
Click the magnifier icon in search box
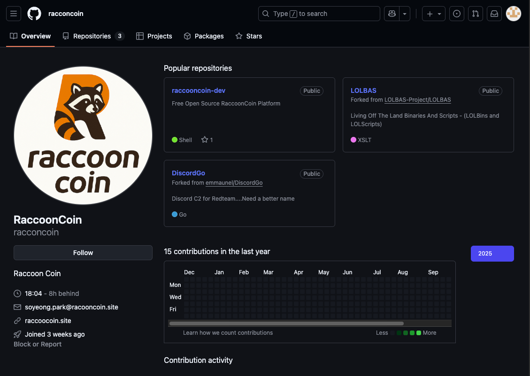[x=266, y=14]
